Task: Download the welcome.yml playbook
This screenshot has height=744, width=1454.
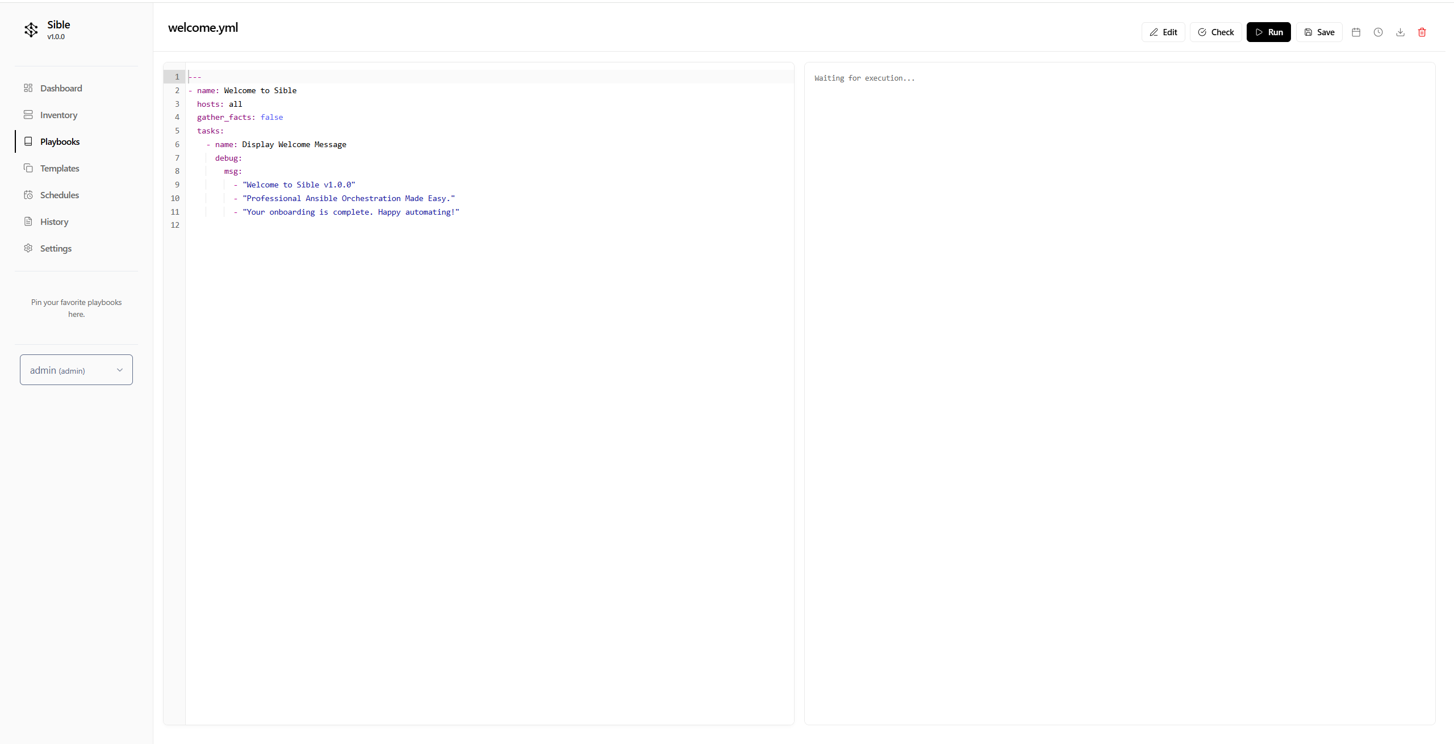Action: tap(1400, 32)
